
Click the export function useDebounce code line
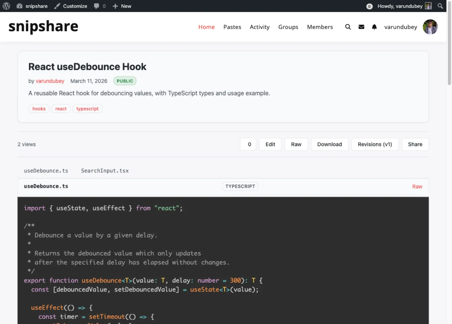pos(143,280)
